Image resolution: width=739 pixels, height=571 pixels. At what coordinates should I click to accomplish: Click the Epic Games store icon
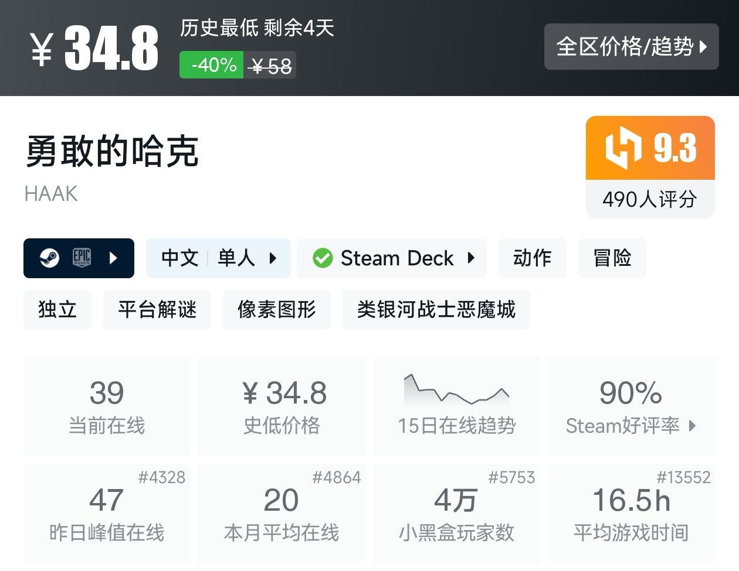coord(82,258)
